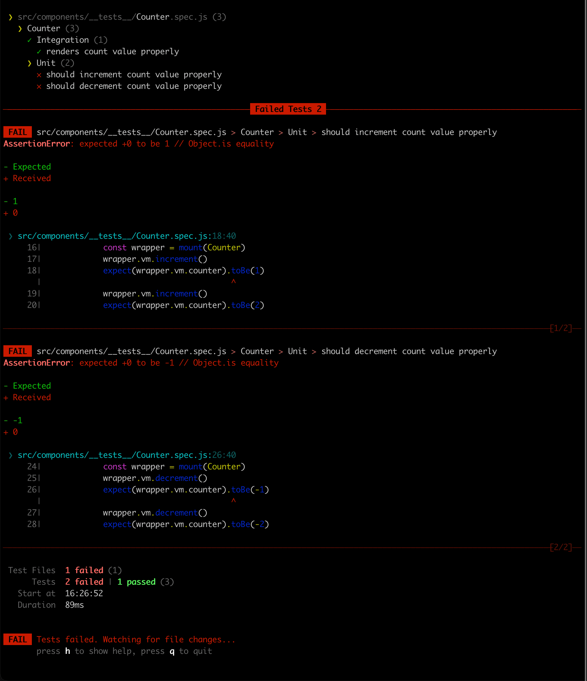Click the checkmark beside renders count value properly

tap(39, 52)
